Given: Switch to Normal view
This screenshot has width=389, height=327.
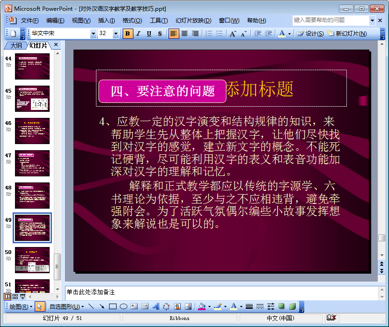Looking at the screenshot, I should (7, 297).
